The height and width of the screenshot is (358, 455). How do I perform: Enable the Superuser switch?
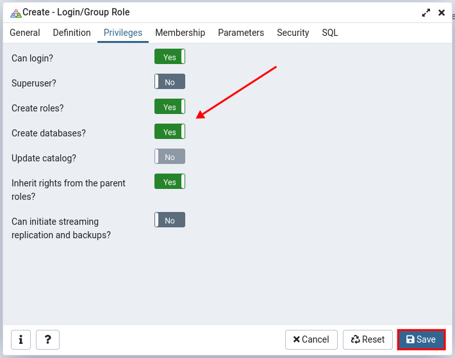coord(169,82)
